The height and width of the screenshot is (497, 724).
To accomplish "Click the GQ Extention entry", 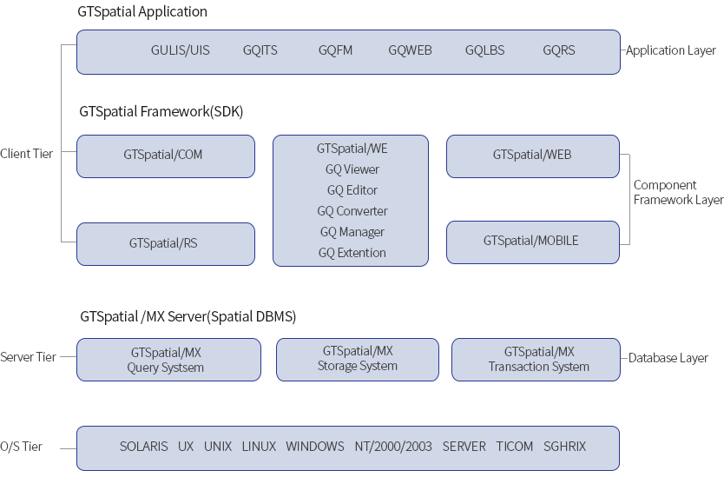I will 352,254.
